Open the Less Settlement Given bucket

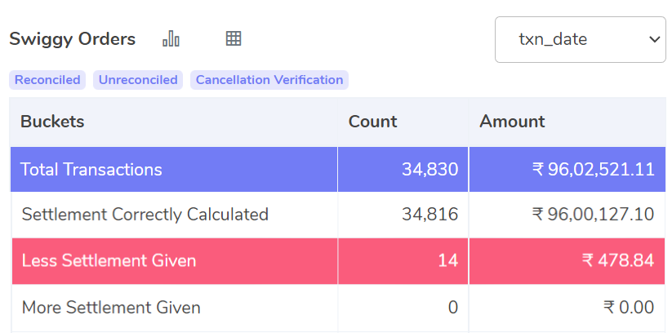(109, 260)
